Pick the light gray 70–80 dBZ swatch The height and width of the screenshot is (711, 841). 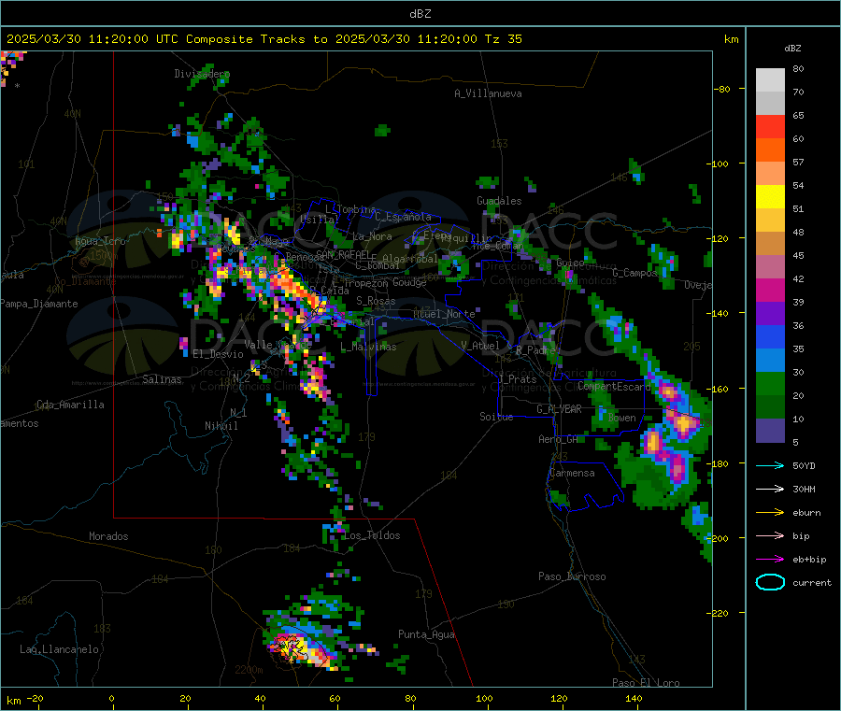(770, 80)
